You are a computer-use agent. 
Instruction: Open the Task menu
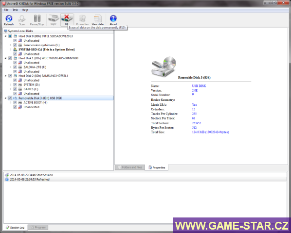click(15, 10)
